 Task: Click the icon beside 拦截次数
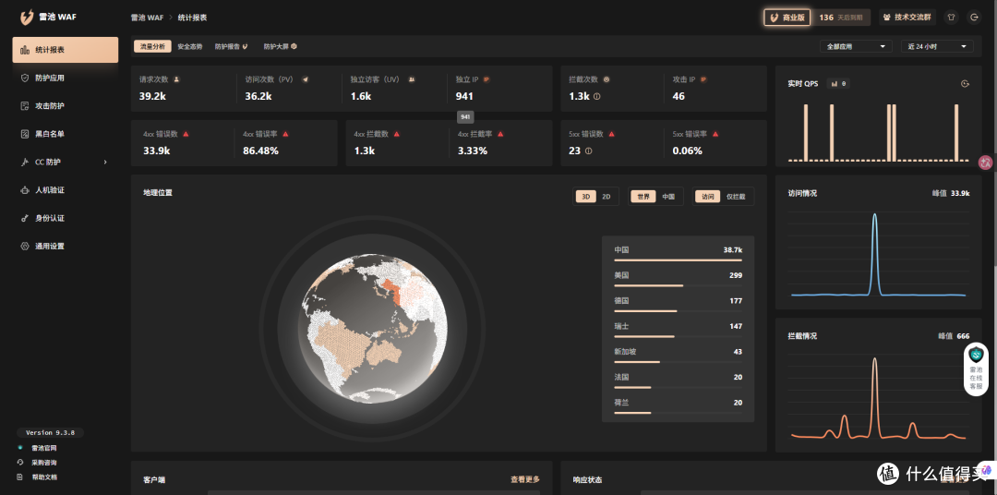tap(606, 79)
